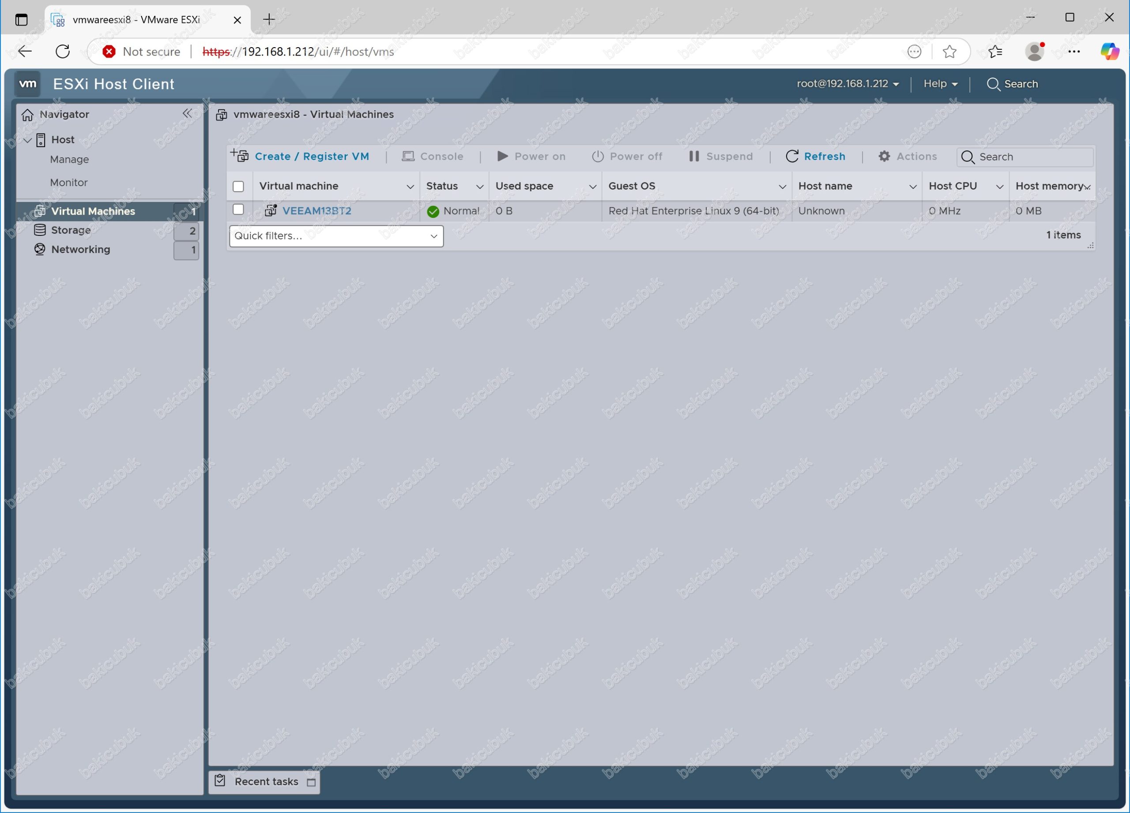
Task: Open the Copilot icon
Action: point(1110,51)
